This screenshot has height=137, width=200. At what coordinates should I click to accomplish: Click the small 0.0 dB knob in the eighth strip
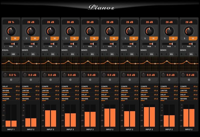(143, 75)
